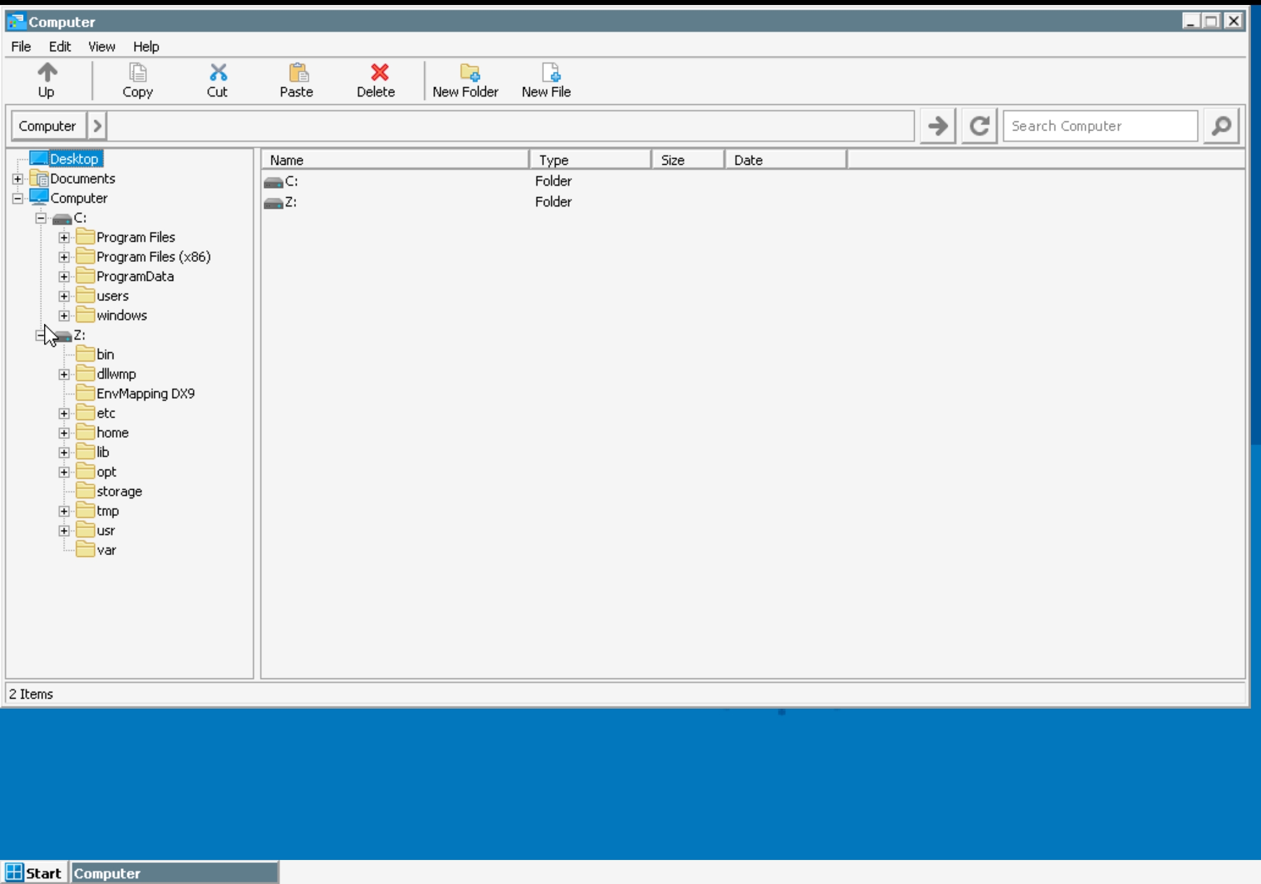Expand the etc folder node
Viewport: 1261px width, 884px height.
coord(64,413)
